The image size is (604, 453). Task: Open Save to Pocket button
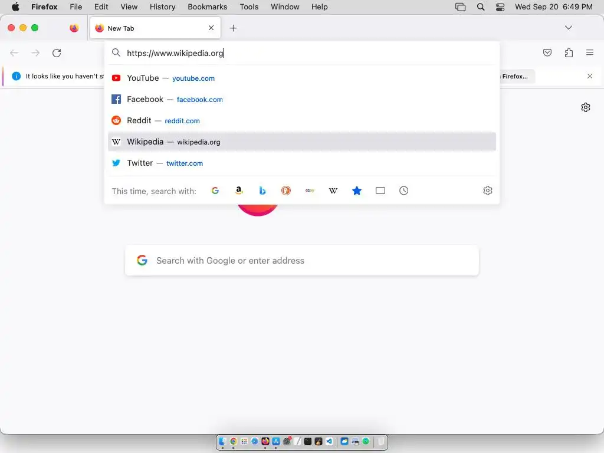click(x=547, y=52)
